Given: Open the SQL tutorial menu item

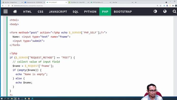Looking at the screenshot, I should pyautogui.click(x=76, y=12).
